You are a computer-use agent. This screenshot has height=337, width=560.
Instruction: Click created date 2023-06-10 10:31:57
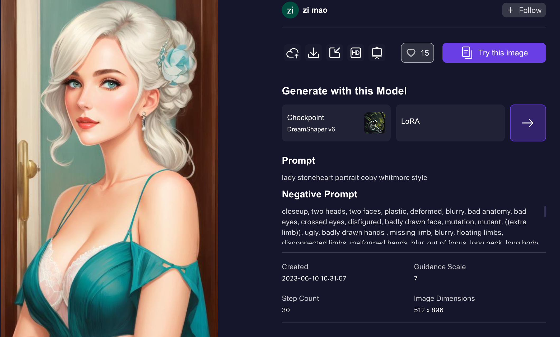314,278
